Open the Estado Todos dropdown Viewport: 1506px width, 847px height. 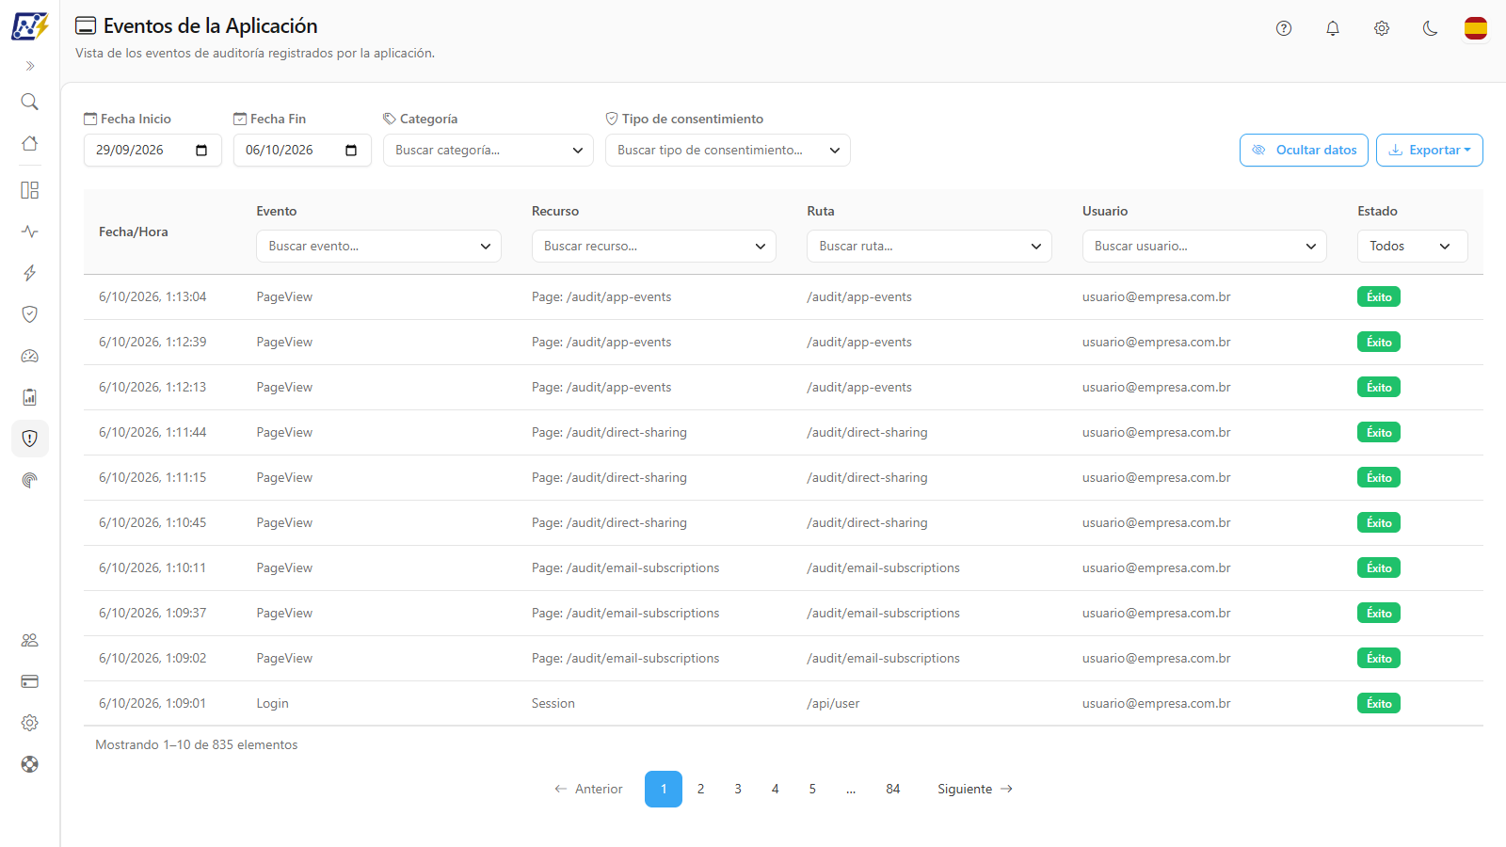tap(1413, 246)
